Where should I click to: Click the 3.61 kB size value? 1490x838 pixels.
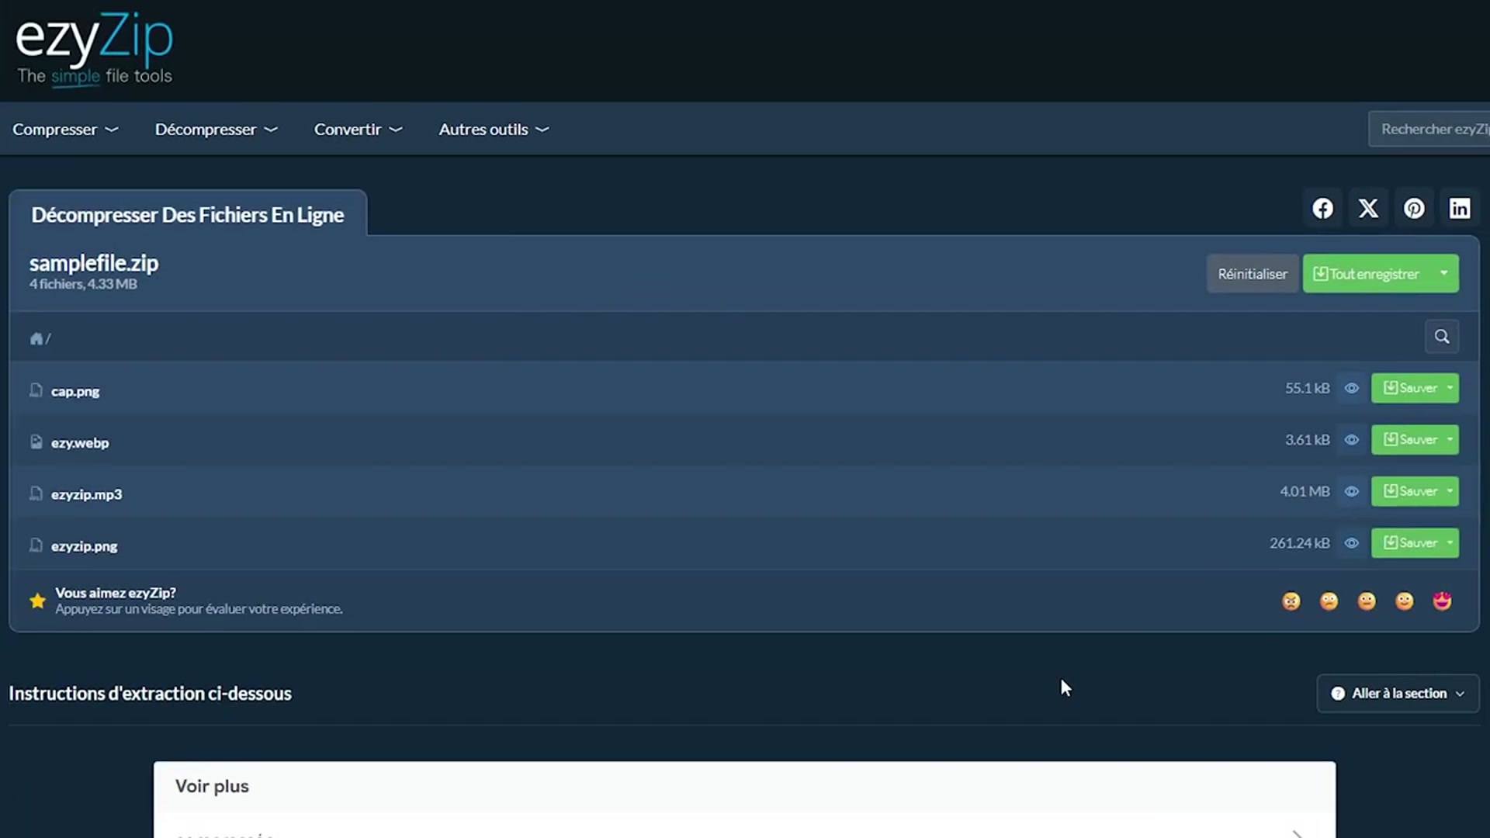coord(1308,440)
